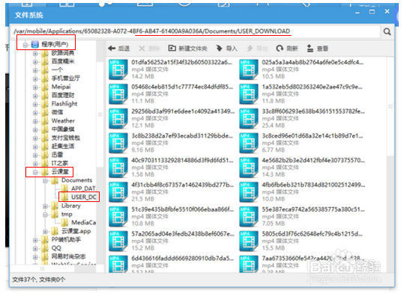
Task: Expand the Library folder node
Action: [x=45, y=206]
